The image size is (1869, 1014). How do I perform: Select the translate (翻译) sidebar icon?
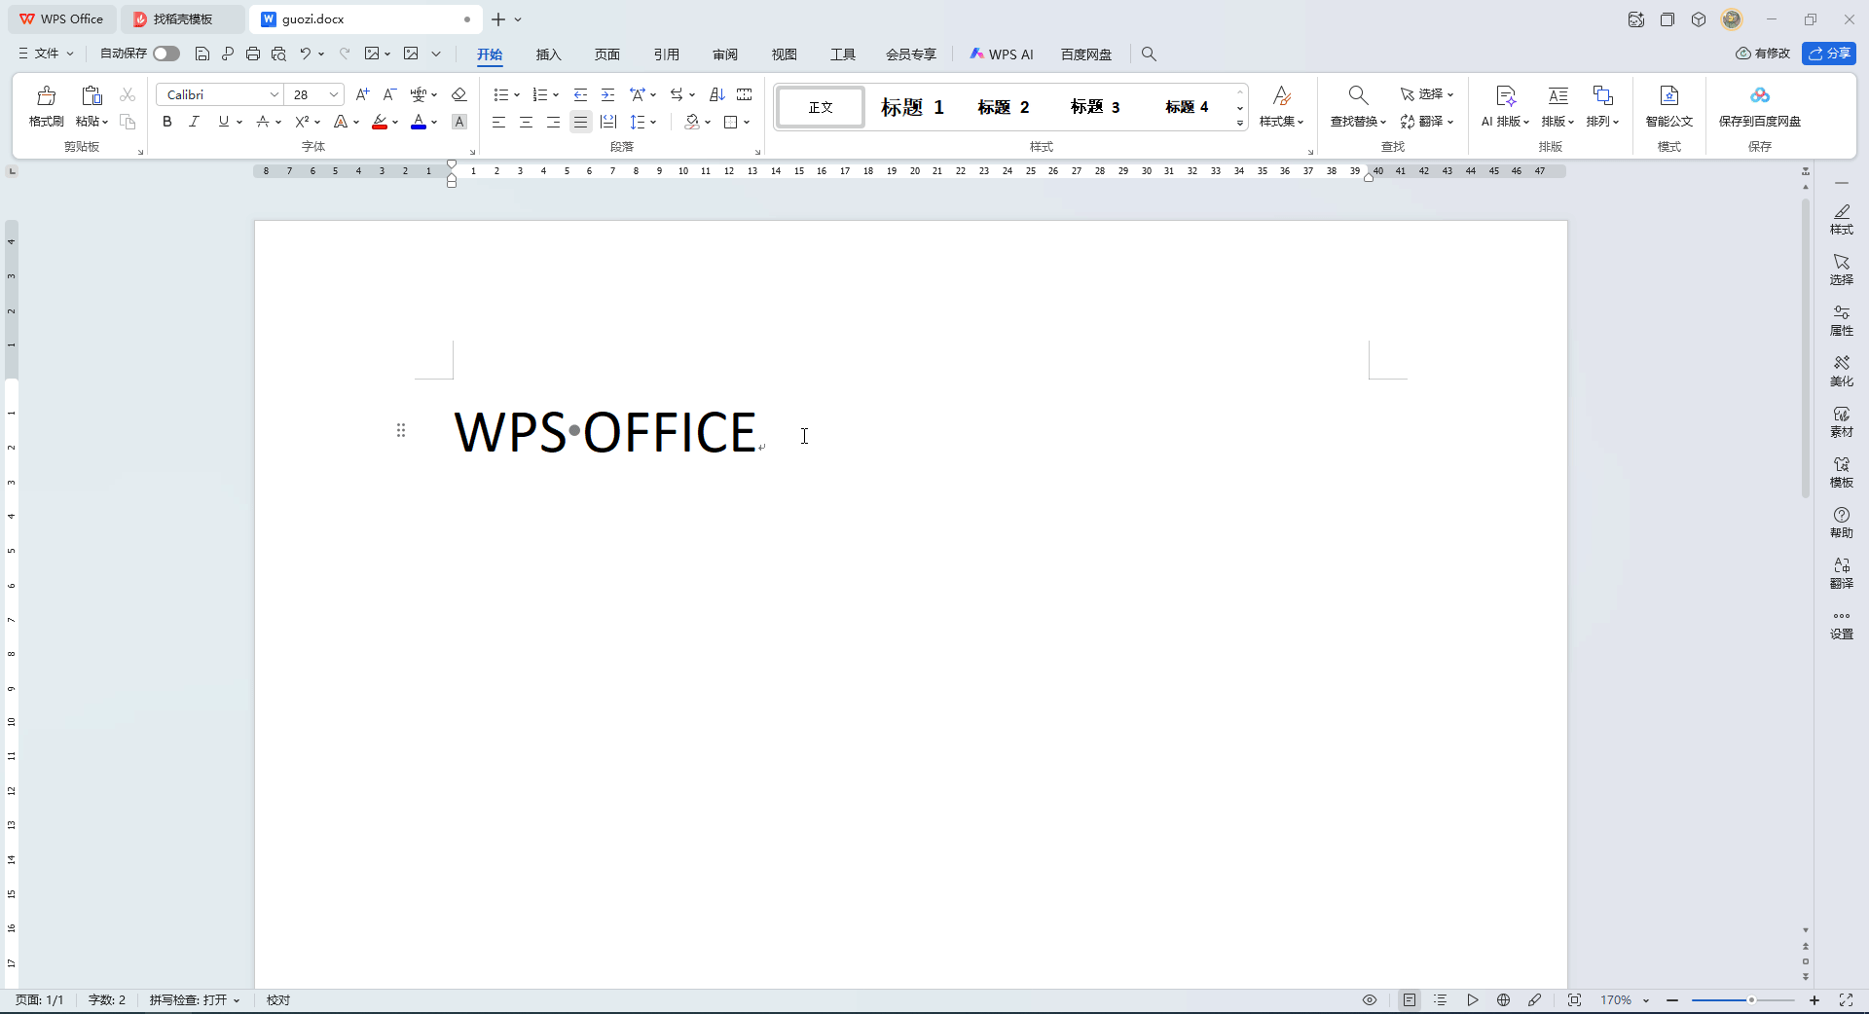[x=1841, y=572]
